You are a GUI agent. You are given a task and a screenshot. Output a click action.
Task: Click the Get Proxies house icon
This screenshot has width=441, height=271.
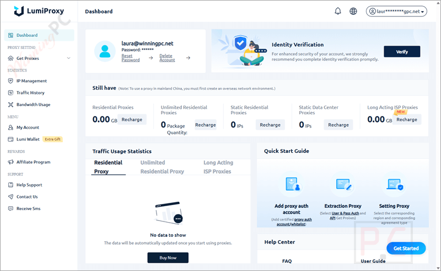tap(10, 58)
